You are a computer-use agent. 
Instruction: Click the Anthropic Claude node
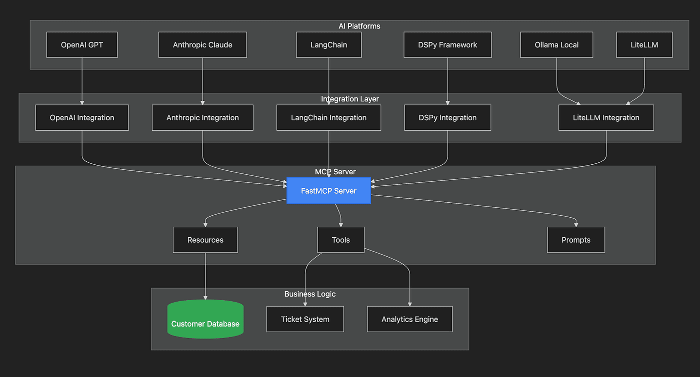(x=202, y=45)
